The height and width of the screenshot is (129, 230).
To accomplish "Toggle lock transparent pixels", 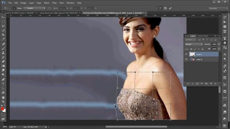I will (191, 49).
